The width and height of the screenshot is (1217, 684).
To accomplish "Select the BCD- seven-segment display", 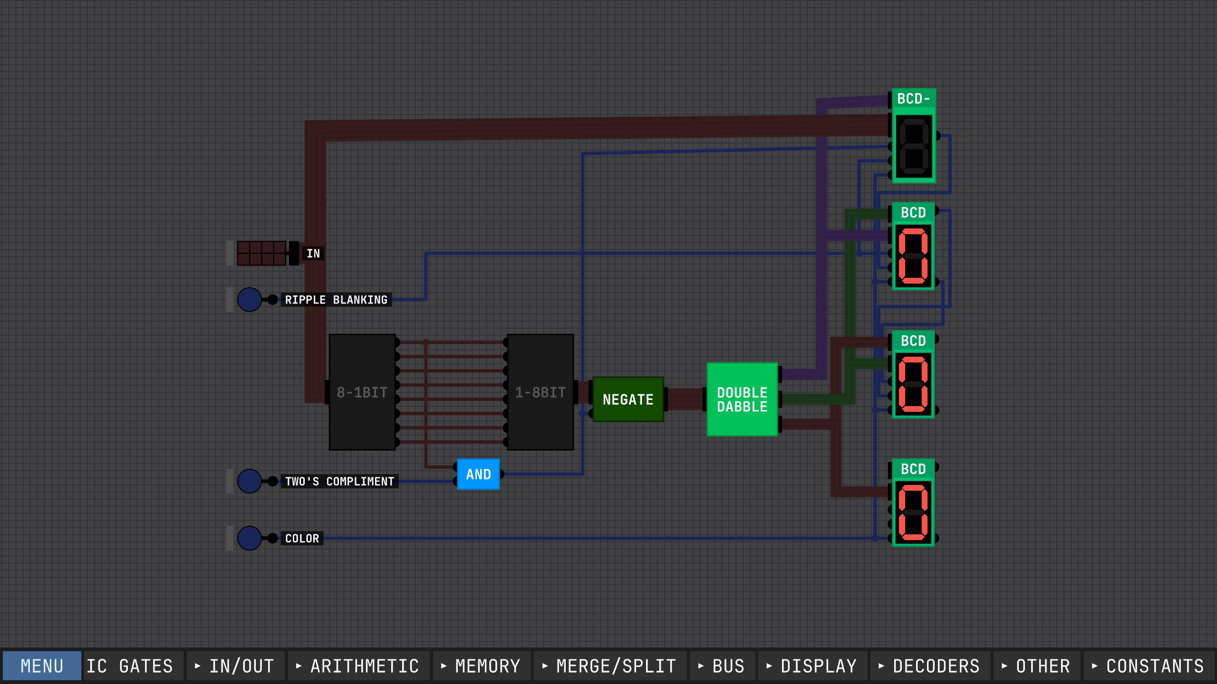I will pos(914,136).
